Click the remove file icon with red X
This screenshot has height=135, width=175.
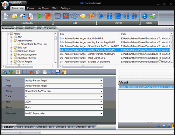click(x=31, y=16)
